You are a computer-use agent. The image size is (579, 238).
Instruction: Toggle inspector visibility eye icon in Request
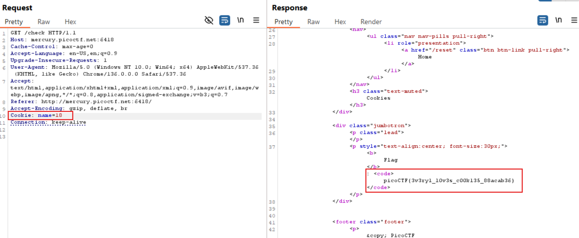(209, 20)
